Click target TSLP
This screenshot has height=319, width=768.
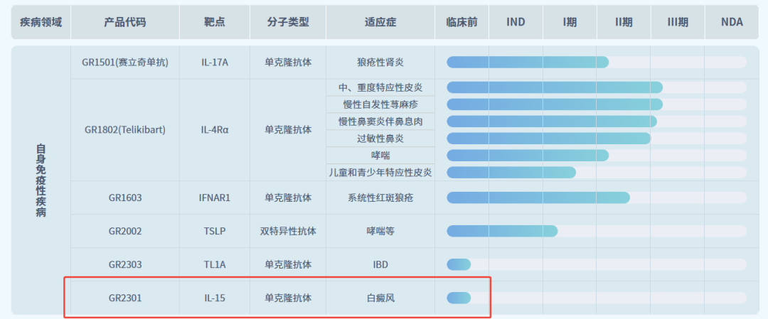215,231
